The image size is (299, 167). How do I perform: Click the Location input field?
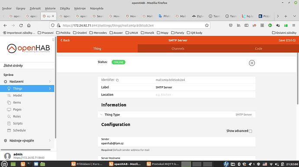tap(204, 95)
